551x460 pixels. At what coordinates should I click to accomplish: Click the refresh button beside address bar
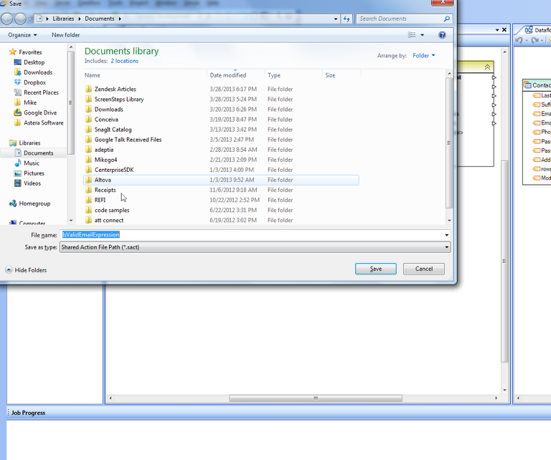347,19
